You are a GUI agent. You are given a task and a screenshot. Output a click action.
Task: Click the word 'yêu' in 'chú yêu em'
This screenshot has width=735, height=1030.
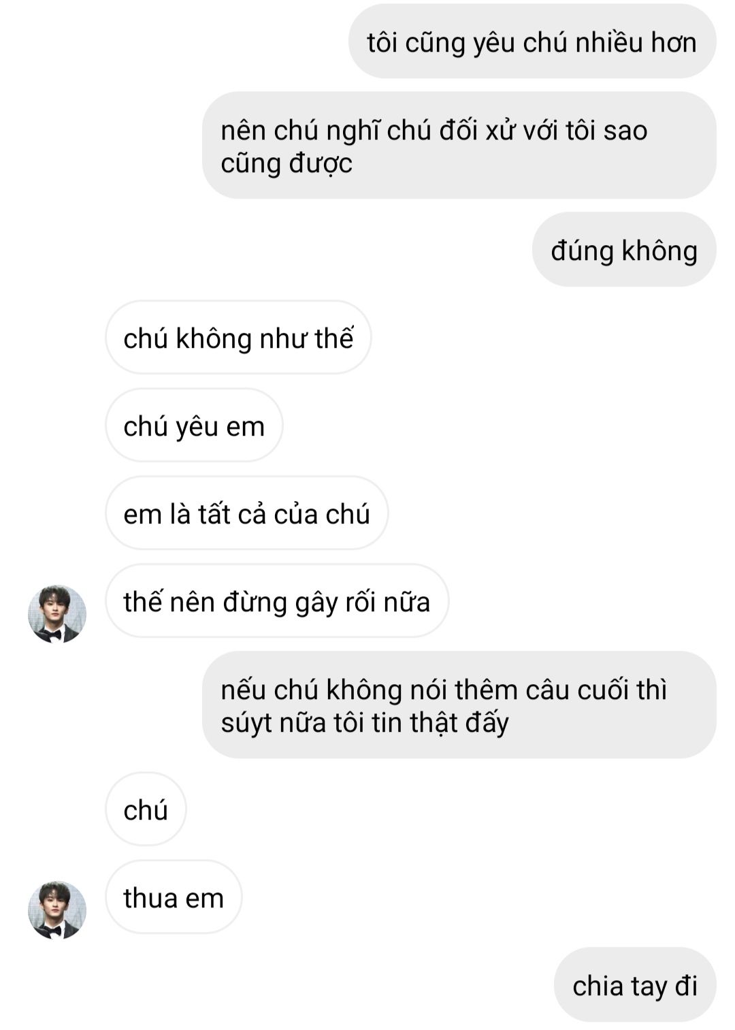(x=197, y=427)
